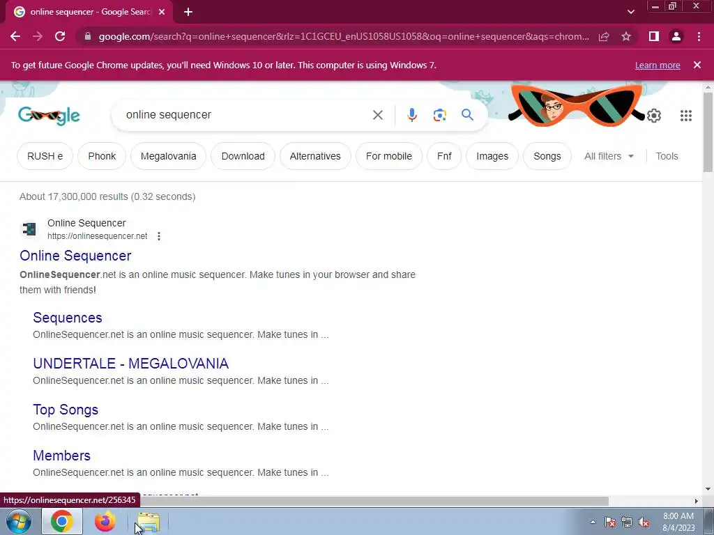The height and width of the screenshot is (535, 714).
Task: Select the For mobile filter chip
Action: click(389, 156)
